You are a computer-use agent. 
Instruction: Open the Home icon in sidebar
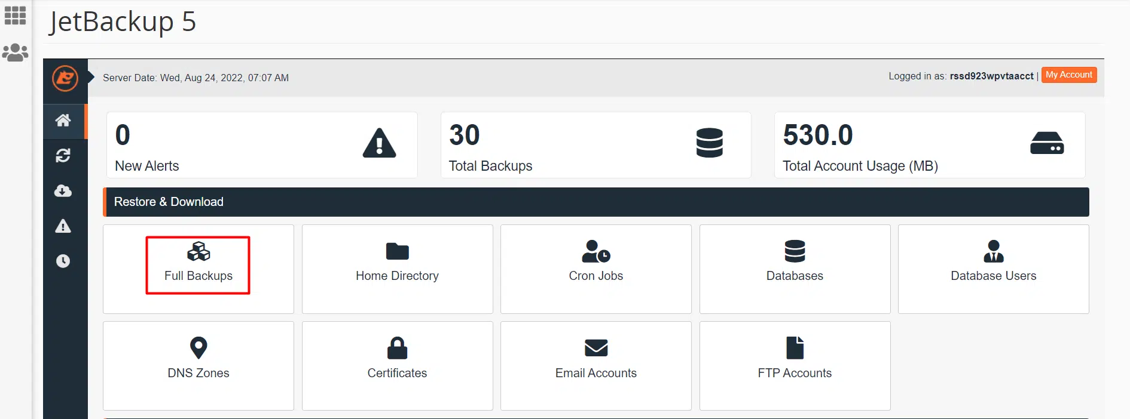point(63,121)
